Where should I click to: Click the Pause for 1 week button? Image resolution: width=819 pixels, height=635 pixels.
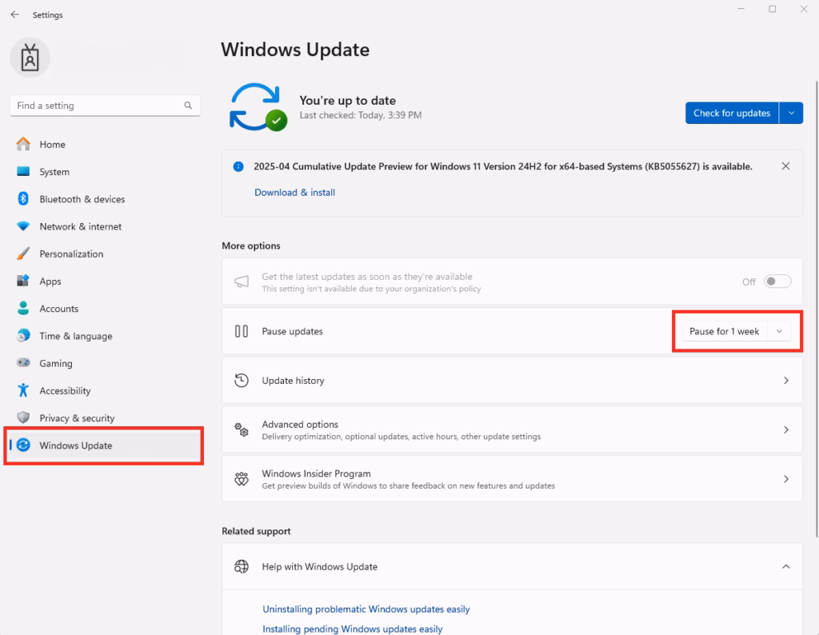coord(725,331)
